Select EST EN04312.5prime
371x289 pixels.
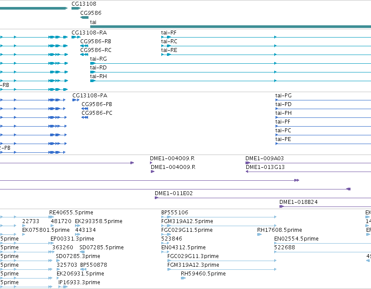click(184, 248)
